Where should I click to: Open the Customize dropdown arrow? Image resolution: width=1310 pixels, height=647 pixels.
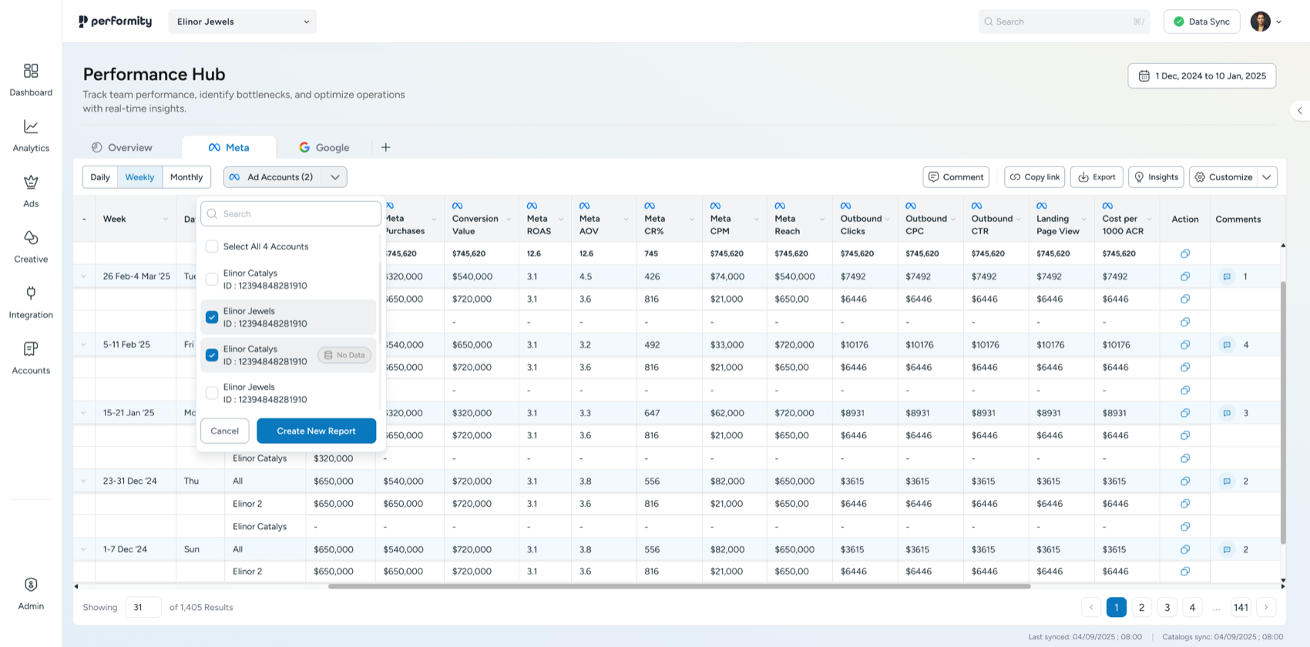1267,177
